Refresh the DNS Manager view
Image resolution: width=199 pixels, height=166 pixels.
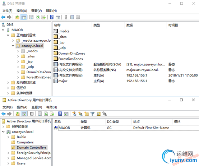coord(38,17)
